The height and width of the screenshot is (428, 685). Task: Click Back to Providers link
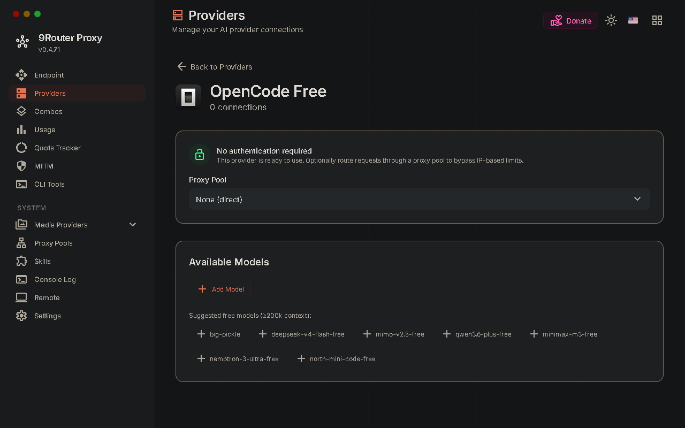[215, 66]
